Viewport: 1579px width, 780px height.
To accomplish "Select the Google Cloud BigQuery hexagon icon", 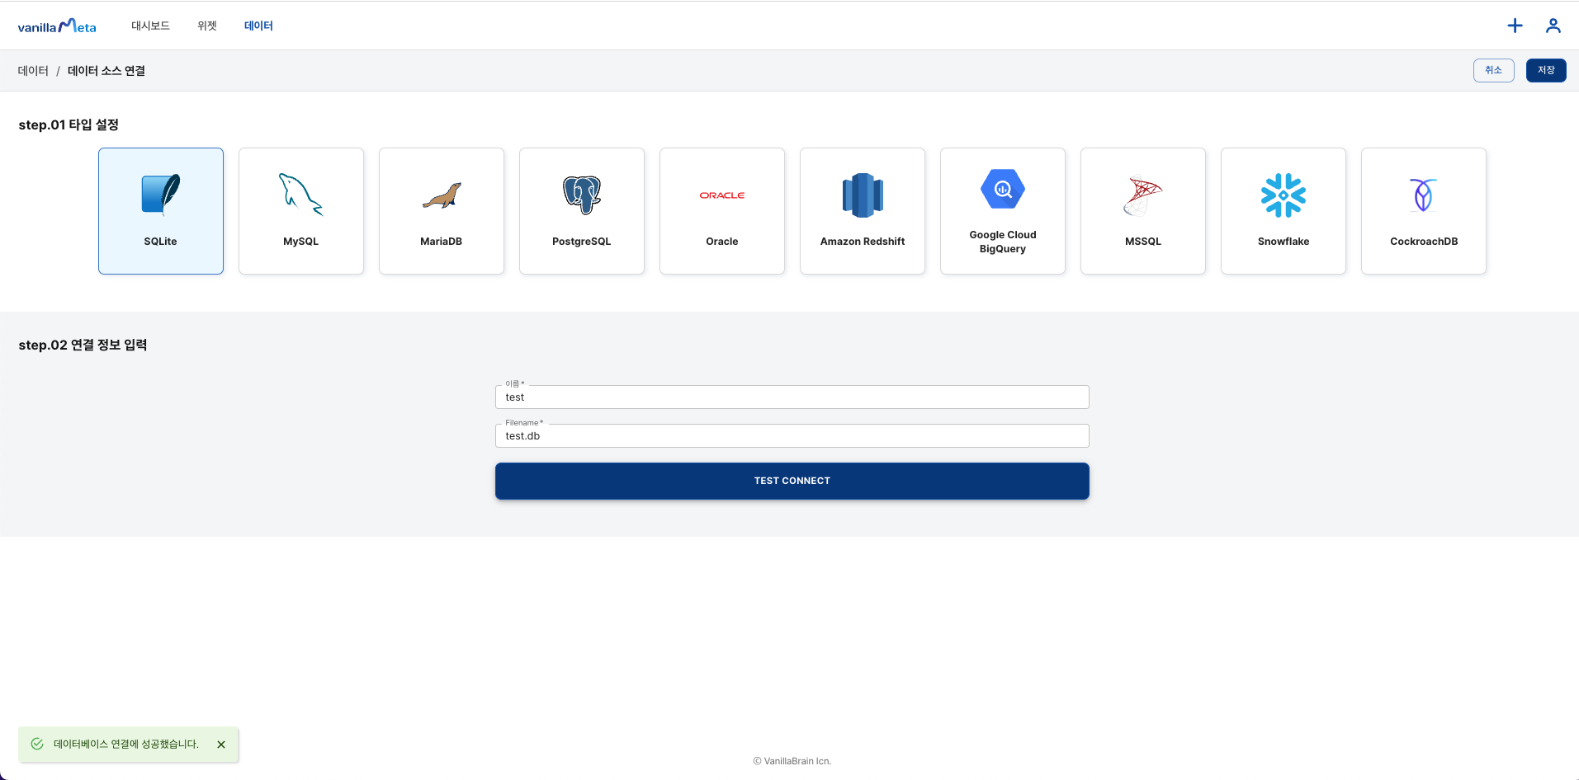I will [x=1003, y=189].
